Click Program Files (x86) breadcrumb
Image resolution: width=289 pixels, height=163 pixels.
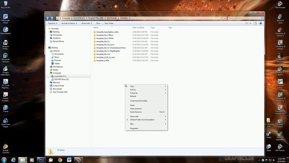pos(96,18)
